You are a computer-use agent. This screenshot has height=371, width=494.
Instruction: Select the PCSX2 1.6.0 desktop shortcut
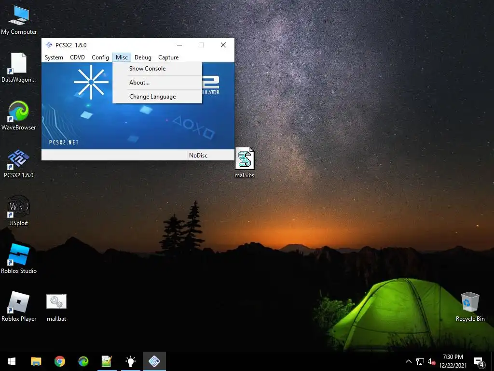tap(19, 163)
